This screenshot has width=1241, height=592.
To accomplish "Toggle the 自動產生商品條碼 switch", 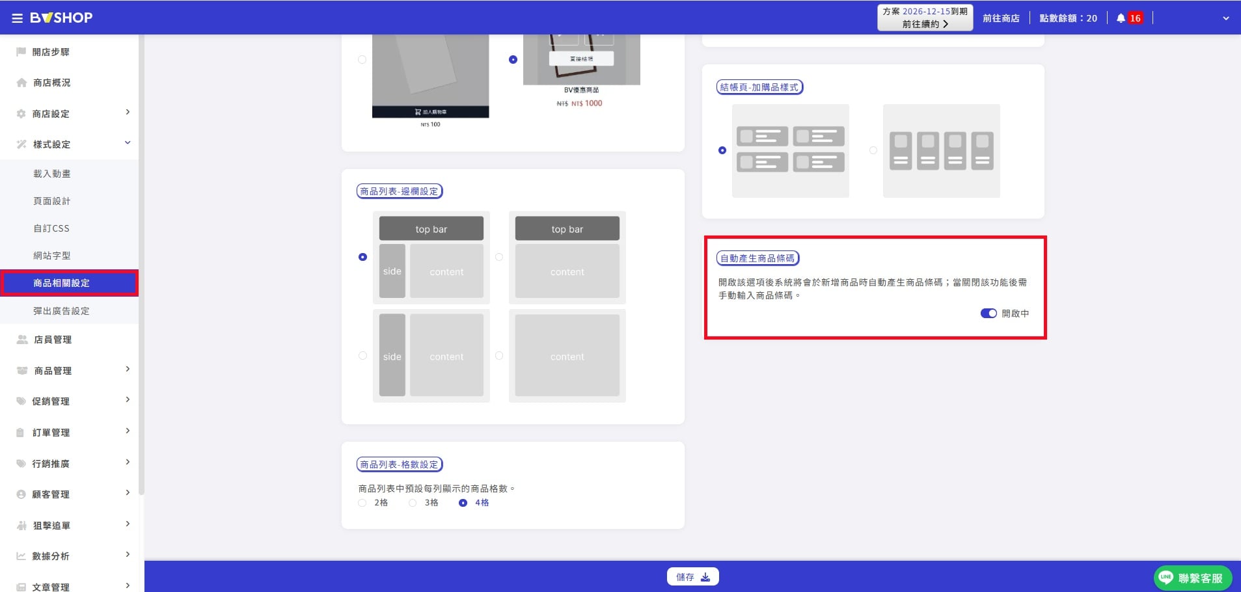I will 989,313.
